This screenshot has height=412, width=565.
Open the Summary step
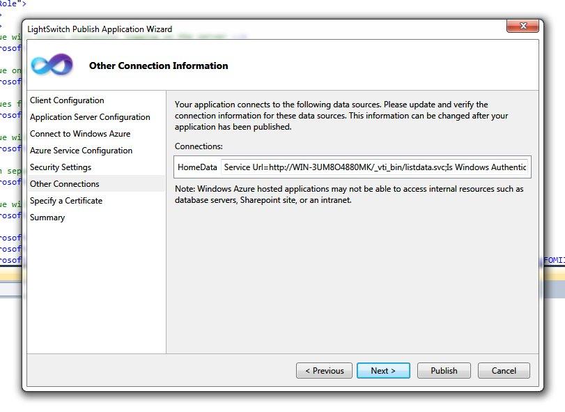click(x=47, y=218)
